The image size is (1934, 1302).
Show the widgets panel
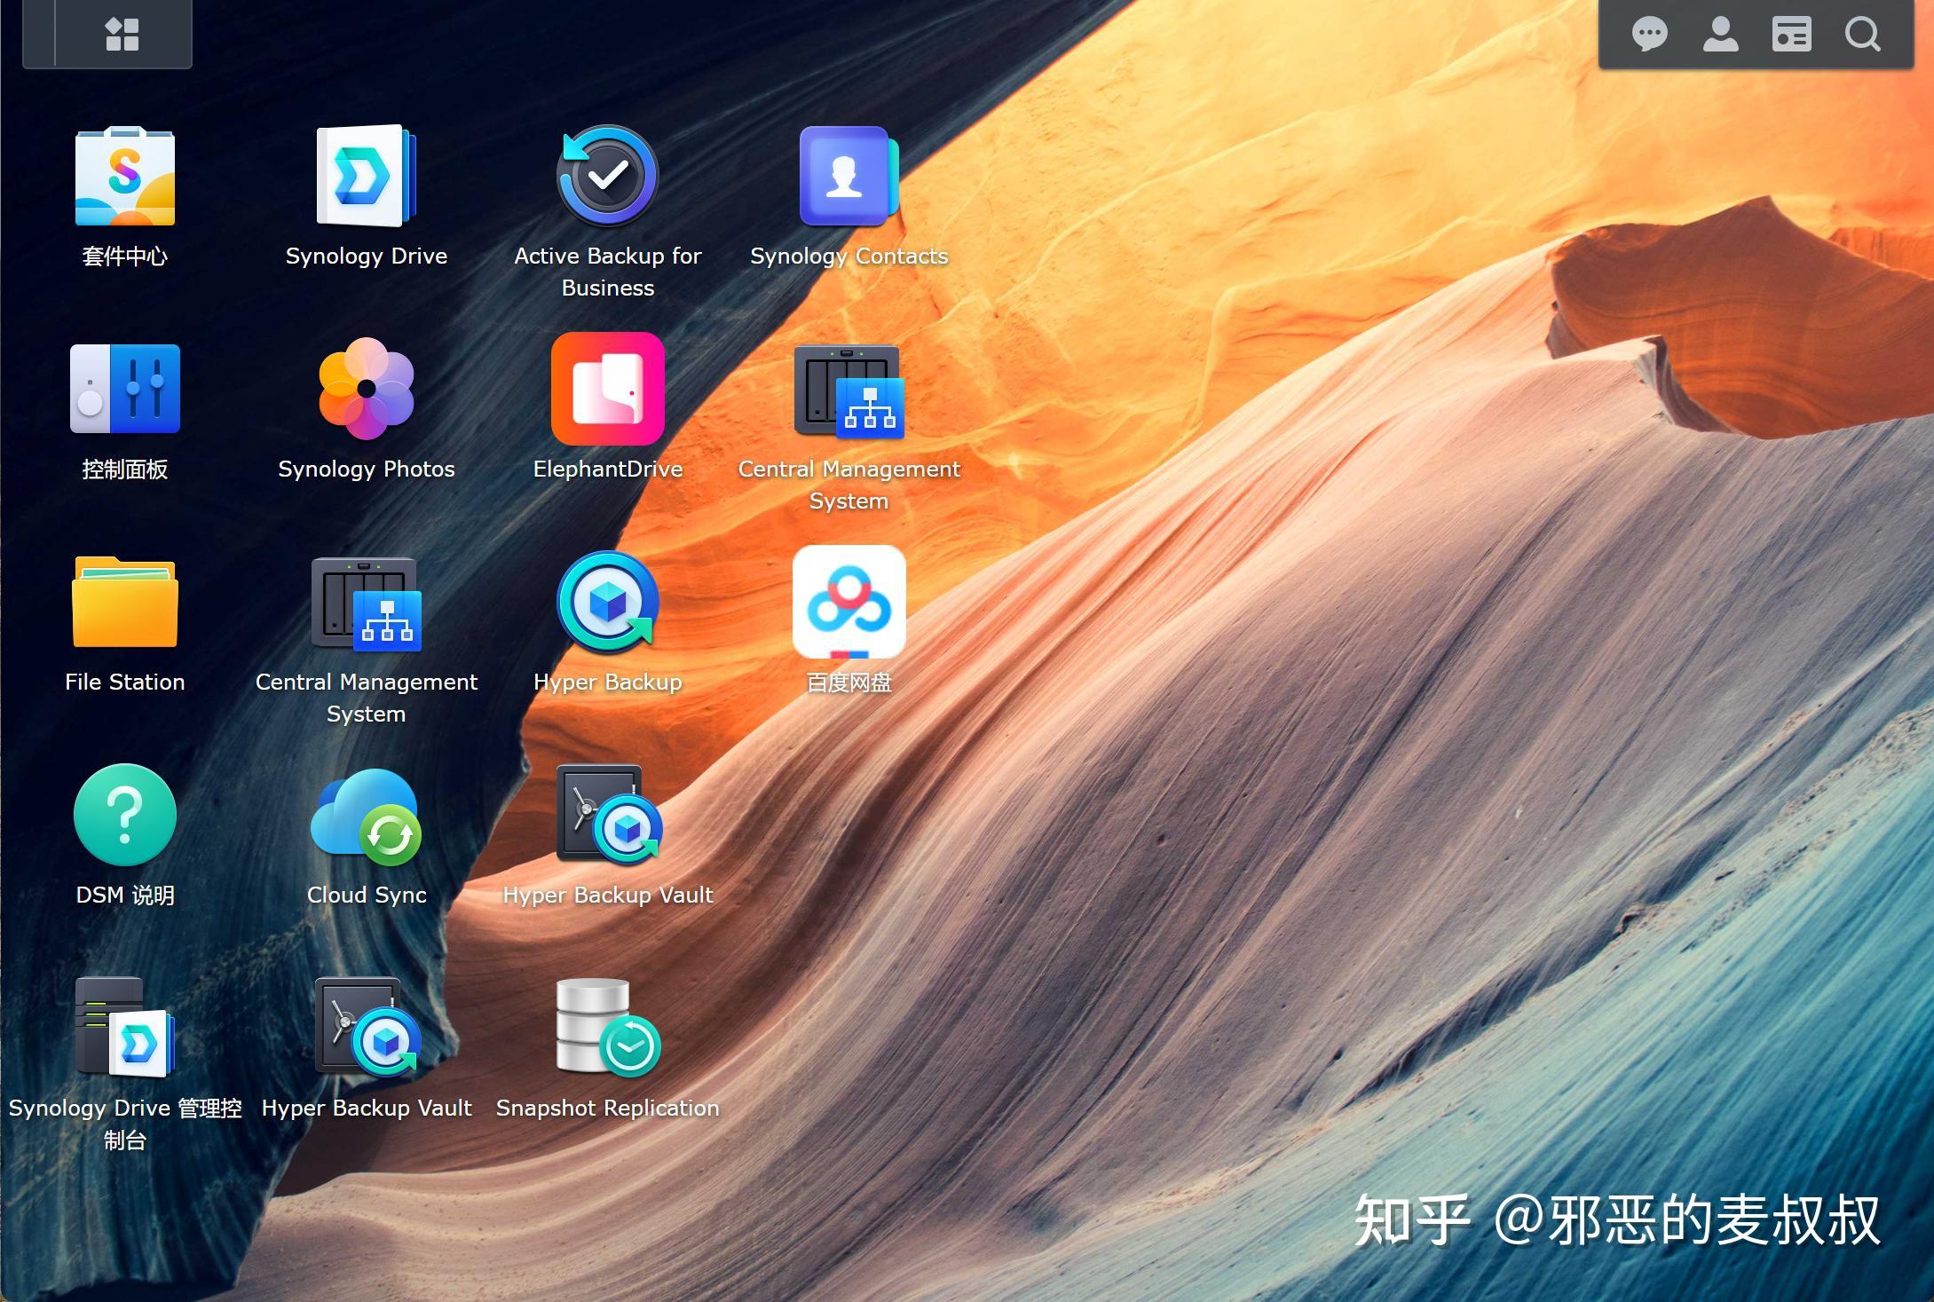[1791, 35]
